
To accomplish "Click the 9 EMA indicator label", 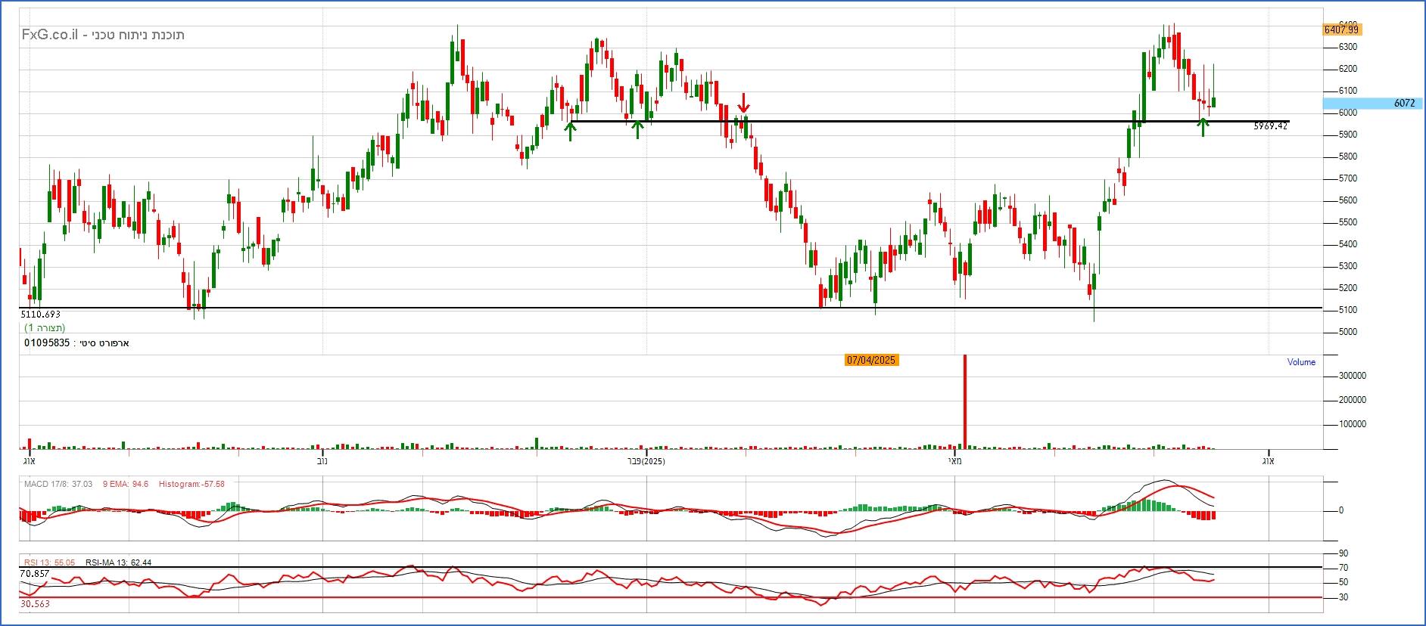I will click(x=126, y=484).
